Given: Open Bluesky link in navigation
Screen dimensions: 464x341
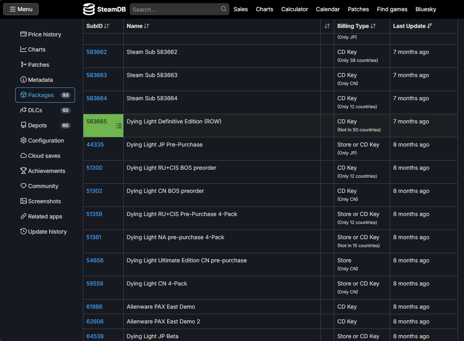Looking at the screenshot, I should [426, 9].
